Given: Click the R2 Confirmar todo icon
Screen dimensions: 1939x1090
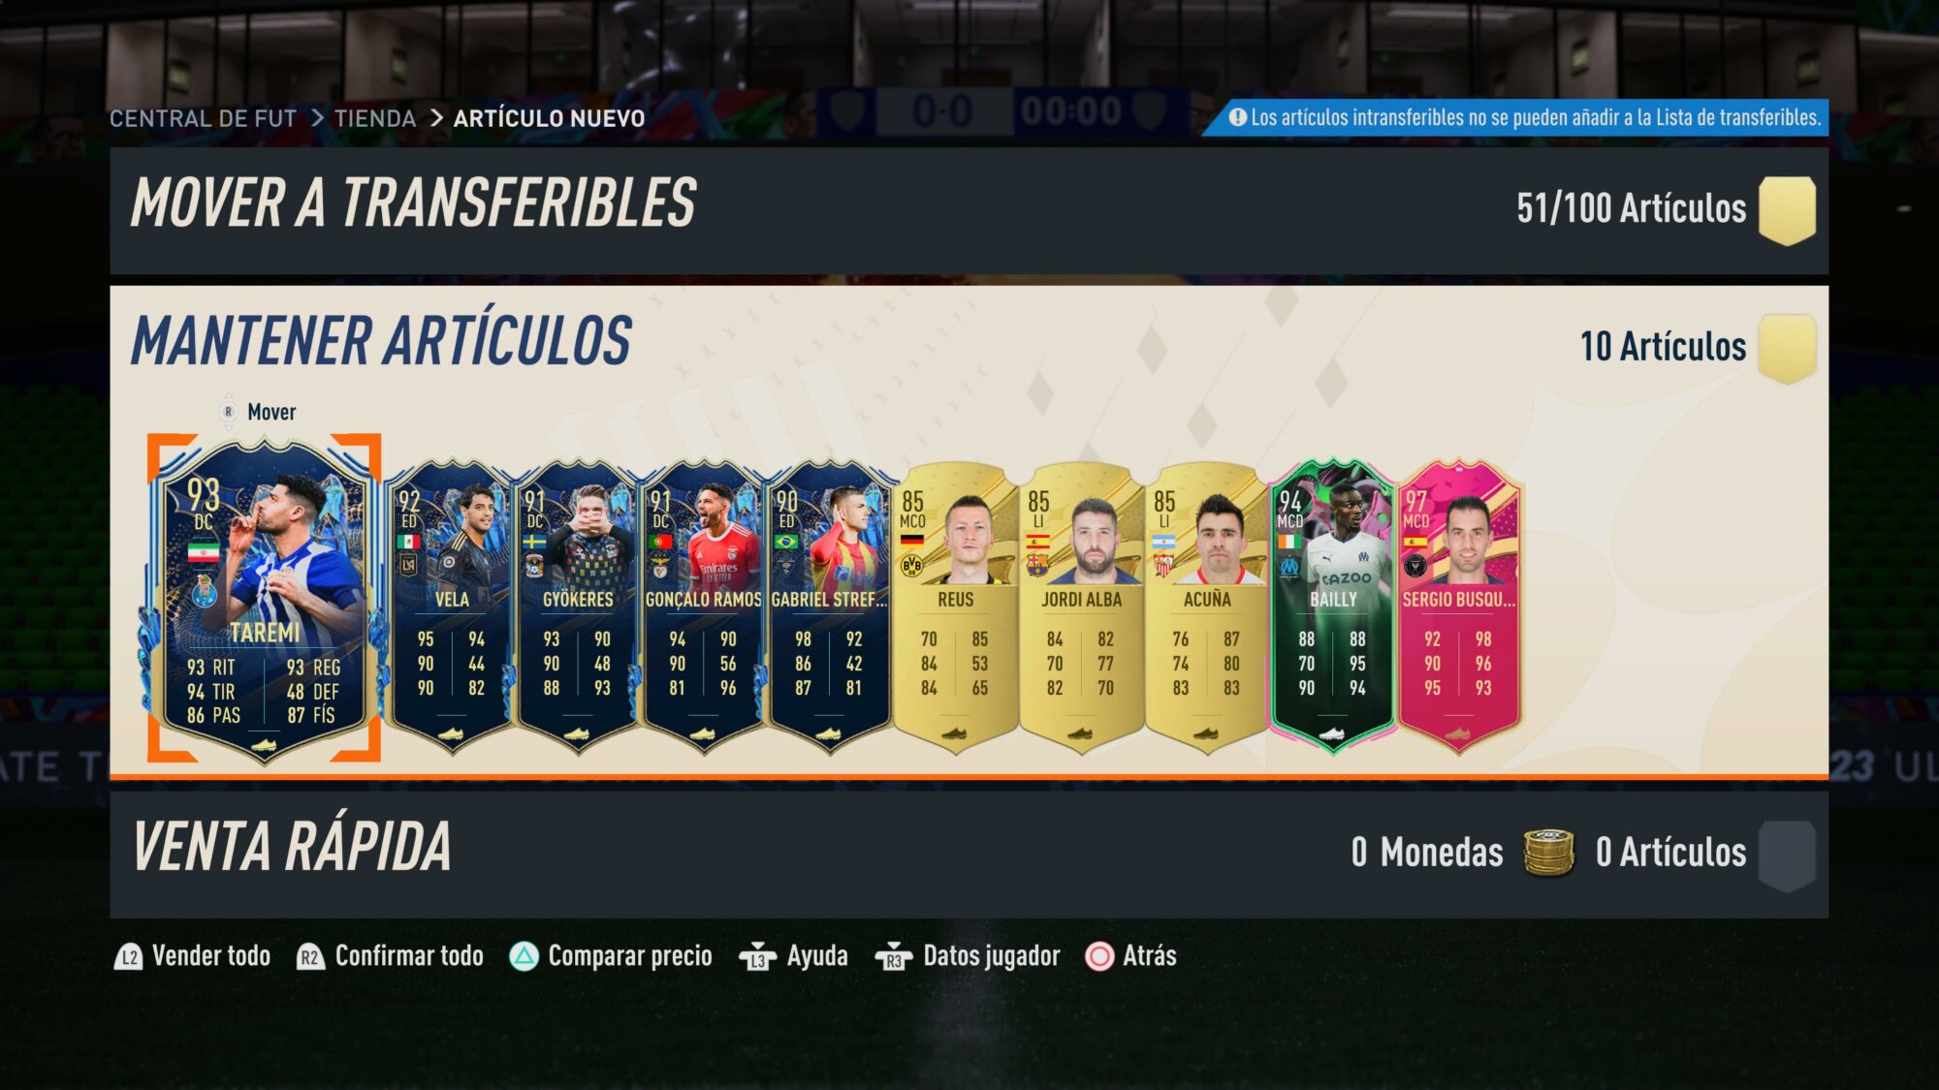Looking at the screenshot, I should click(x=310, y=957).
